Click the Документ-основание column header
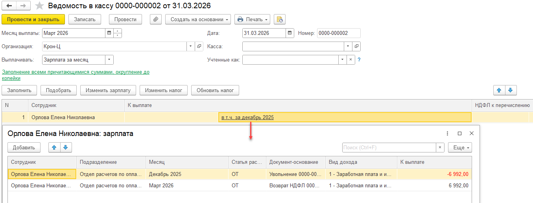 tap(296, 162)
